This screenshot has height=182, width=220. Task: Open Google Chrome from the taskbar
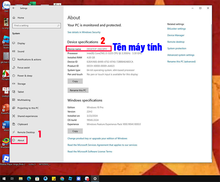tap(62, 178)
